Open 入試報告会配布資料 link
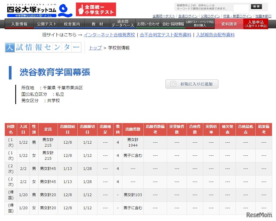This screenshot has width=276, height=221. coord(215,35)
